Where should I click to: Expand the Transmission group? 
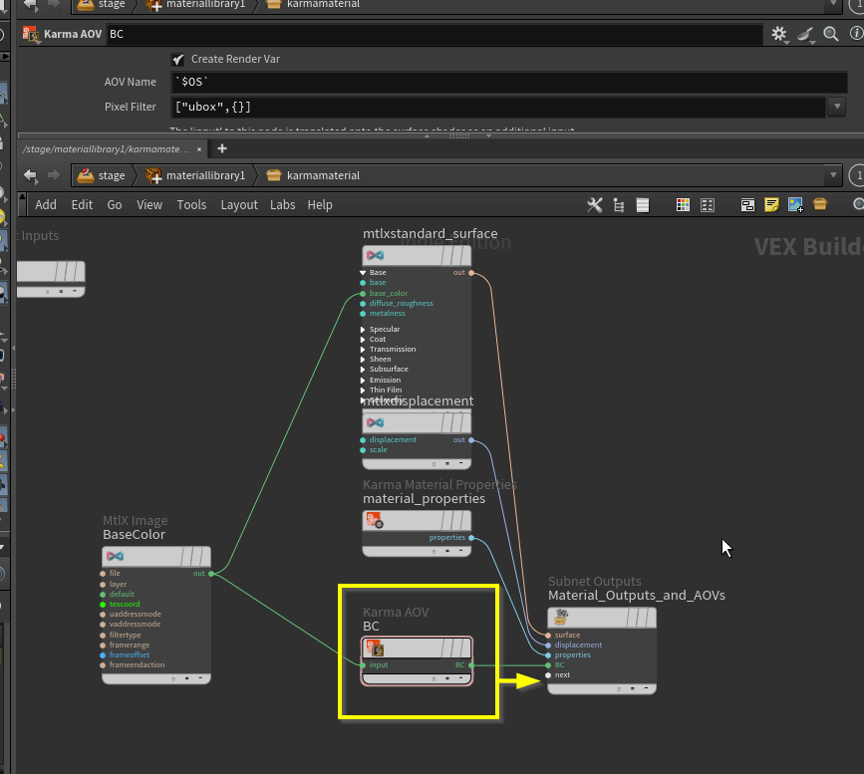[x=363, y=350]
